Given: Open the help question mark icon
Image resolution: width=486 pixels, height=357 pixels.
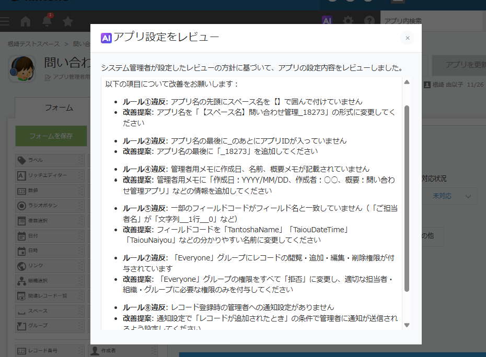Looking at the screenshot, I should 369,21.
